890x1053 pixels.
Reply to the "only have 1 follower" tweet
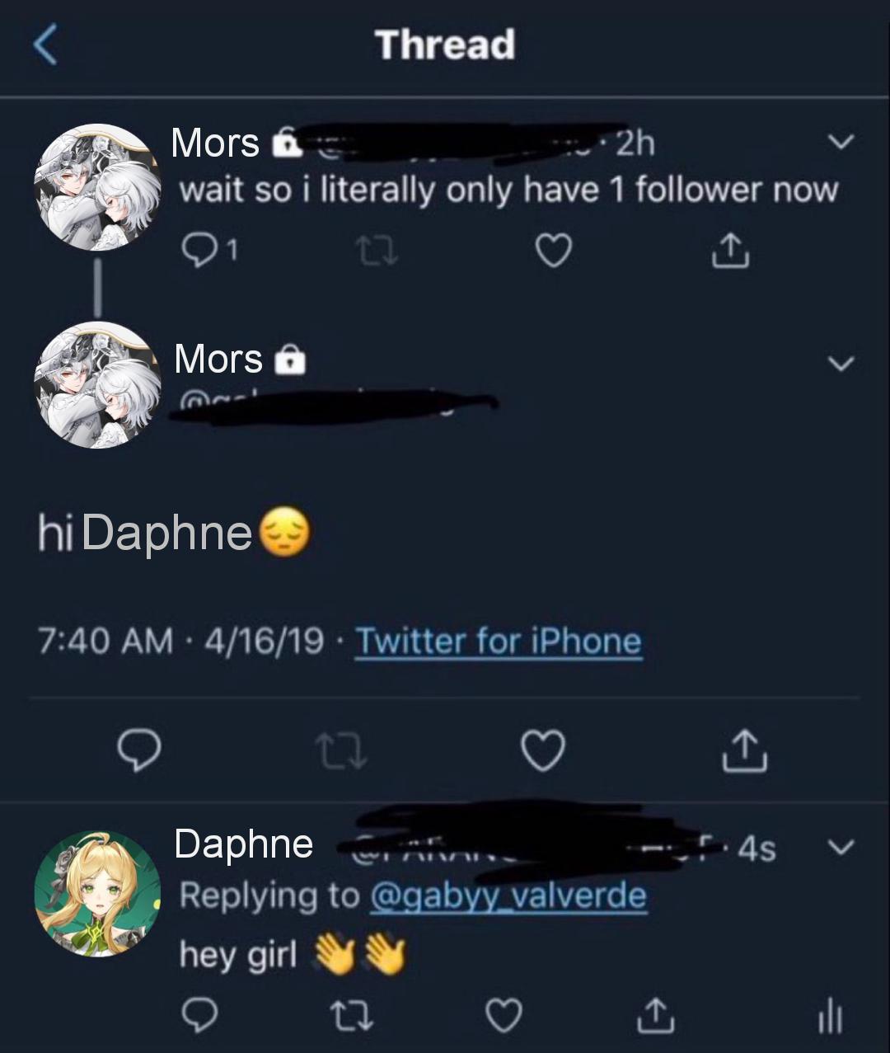(198, 250)
